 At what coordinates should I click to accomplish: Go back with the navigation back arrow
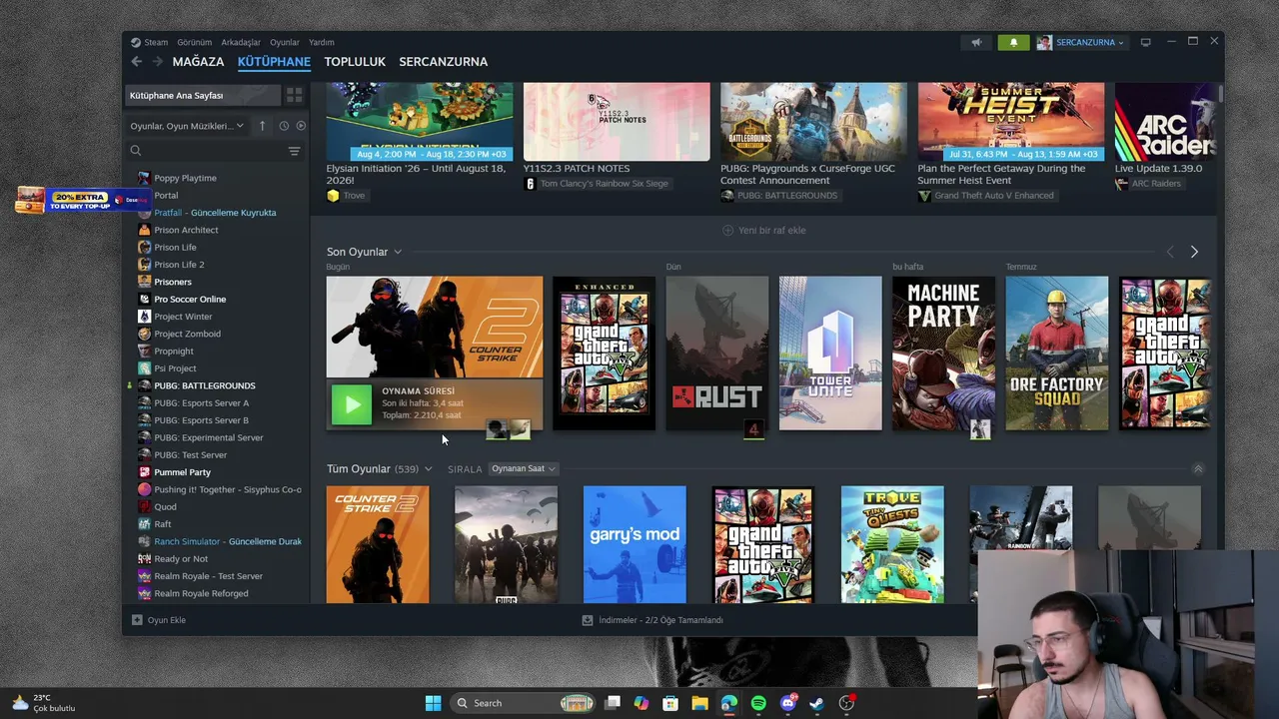[137, 62]
